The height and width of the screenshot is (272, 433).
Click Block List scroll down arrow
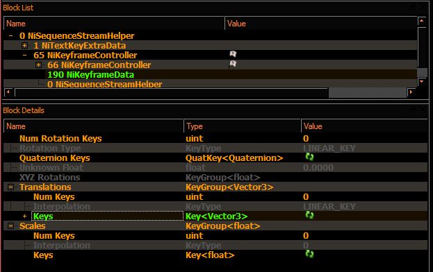click(x=422, y=82)
